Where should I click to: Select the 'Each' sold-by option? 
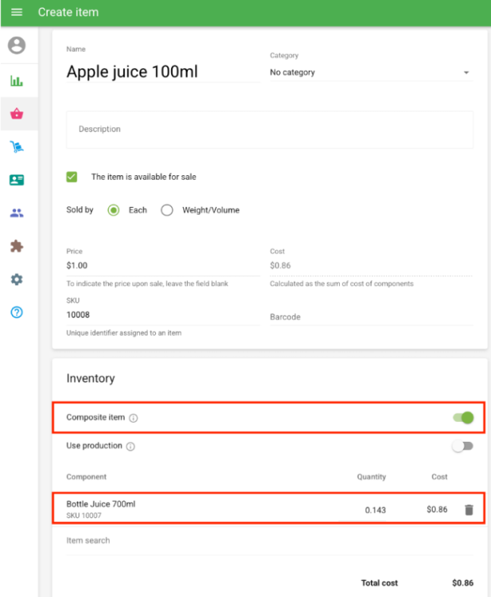click(114, 210)
